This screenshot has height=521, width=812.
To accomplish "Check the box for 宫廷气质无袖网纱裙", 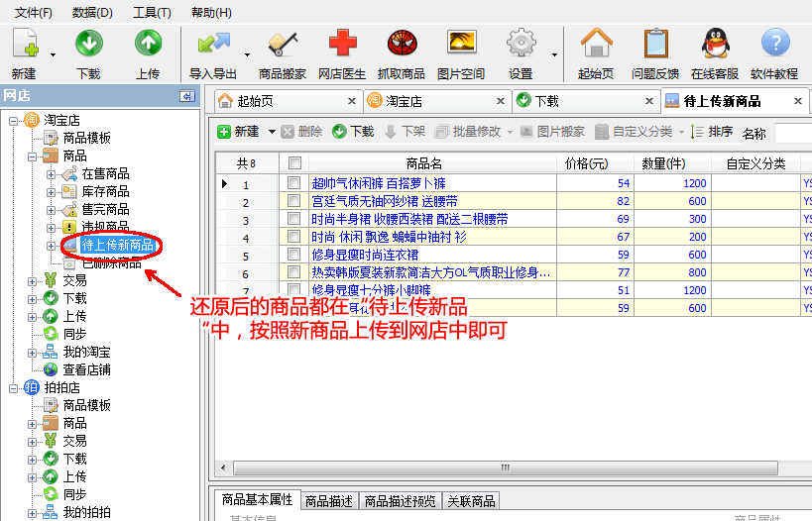I will pos(293,200).
